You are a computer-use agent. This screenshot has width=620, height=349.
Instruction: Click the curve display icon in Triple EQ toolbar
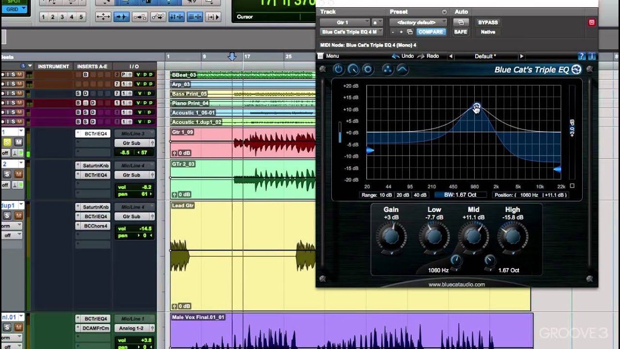[402, 69]
